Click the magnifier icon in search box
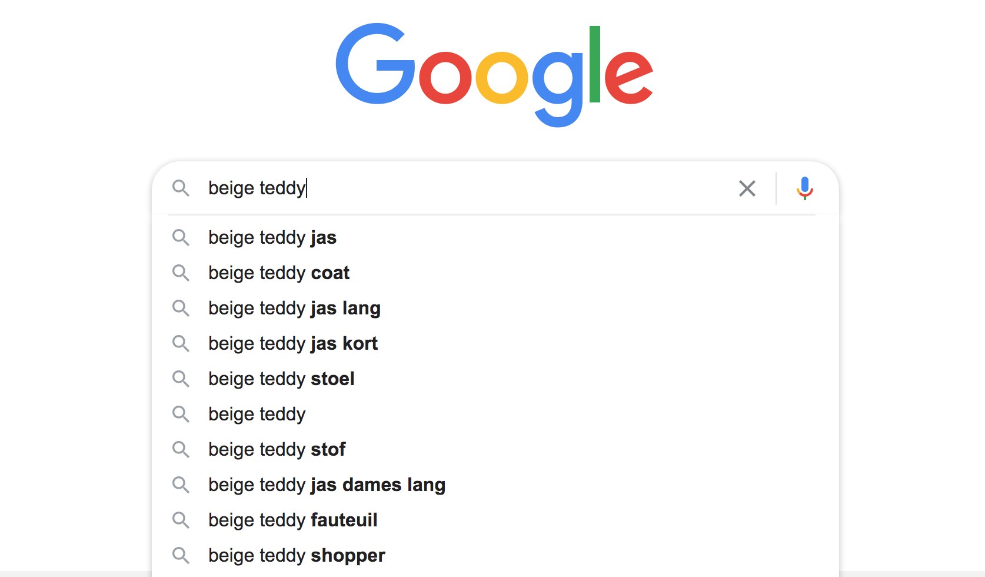Image resolution: width=985 pixels, height=577 pixels. point(181,188)
